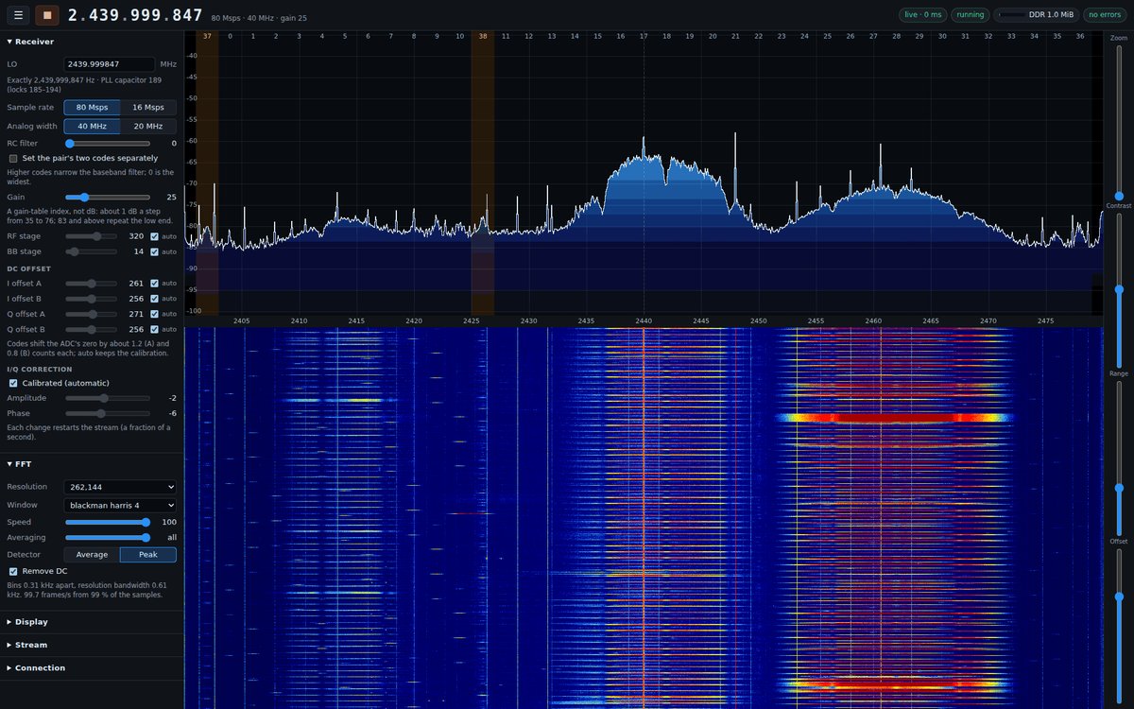Toggle auto for BB stage
The height and width of the screenshot is (709, 1134).
[x=154, y=251]
